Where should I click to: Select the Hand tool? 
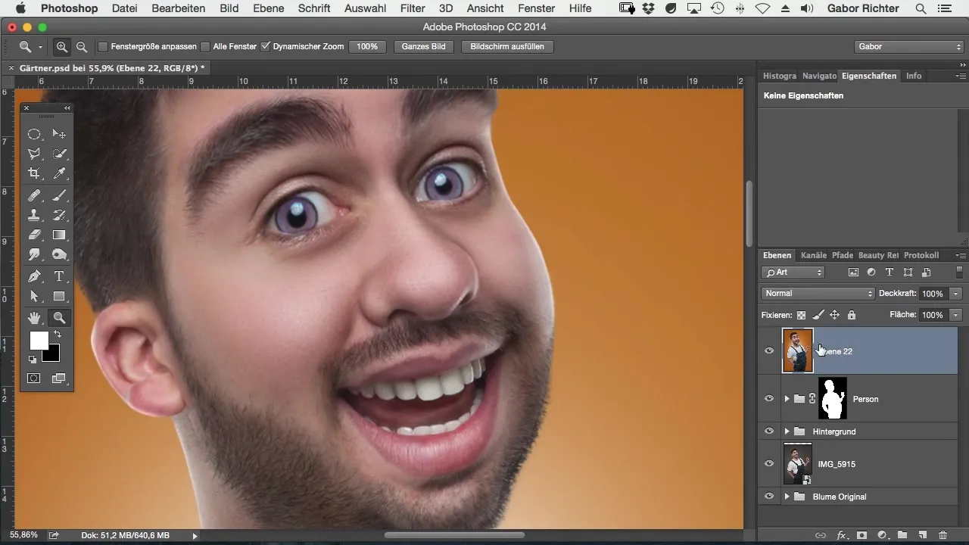pos(34,318)
